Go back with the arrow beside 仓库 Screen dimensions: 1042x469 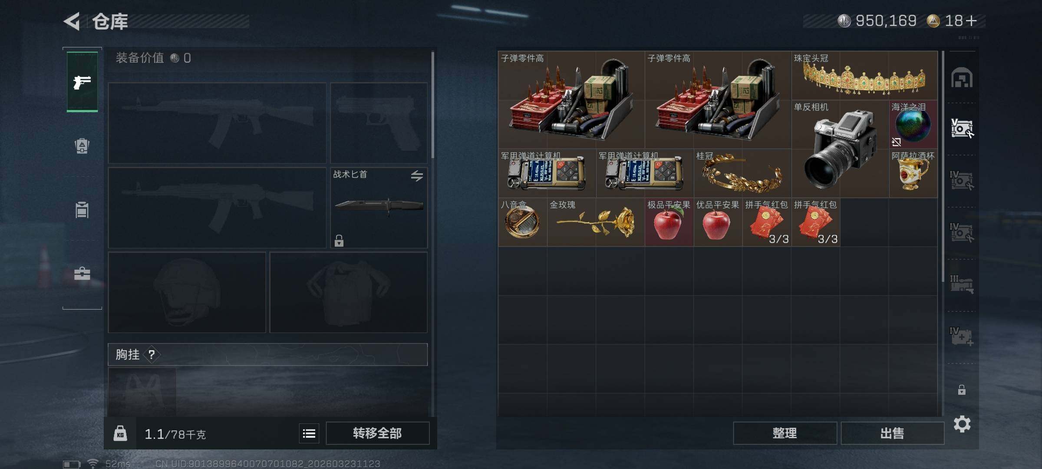click(x=72, y=21)
